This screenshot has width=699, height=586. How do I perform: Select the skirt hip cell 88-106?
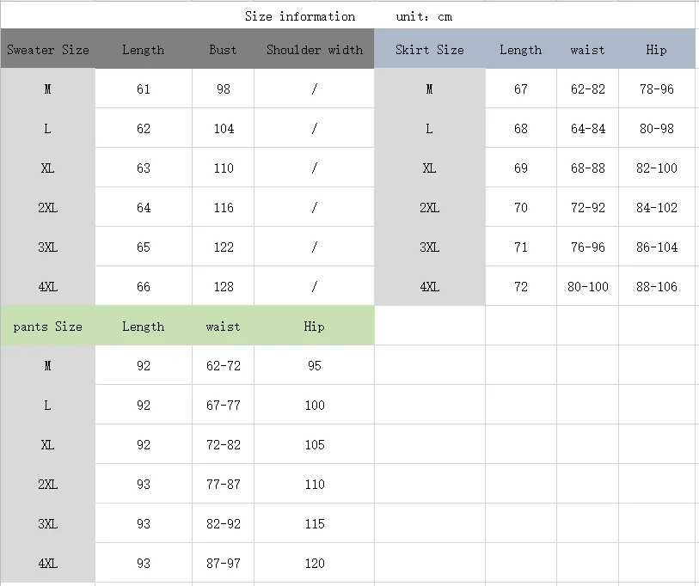coord(657,286)
